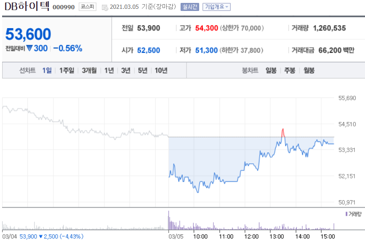Open the 일봉 daily candle chart

[x=271, y=70]
